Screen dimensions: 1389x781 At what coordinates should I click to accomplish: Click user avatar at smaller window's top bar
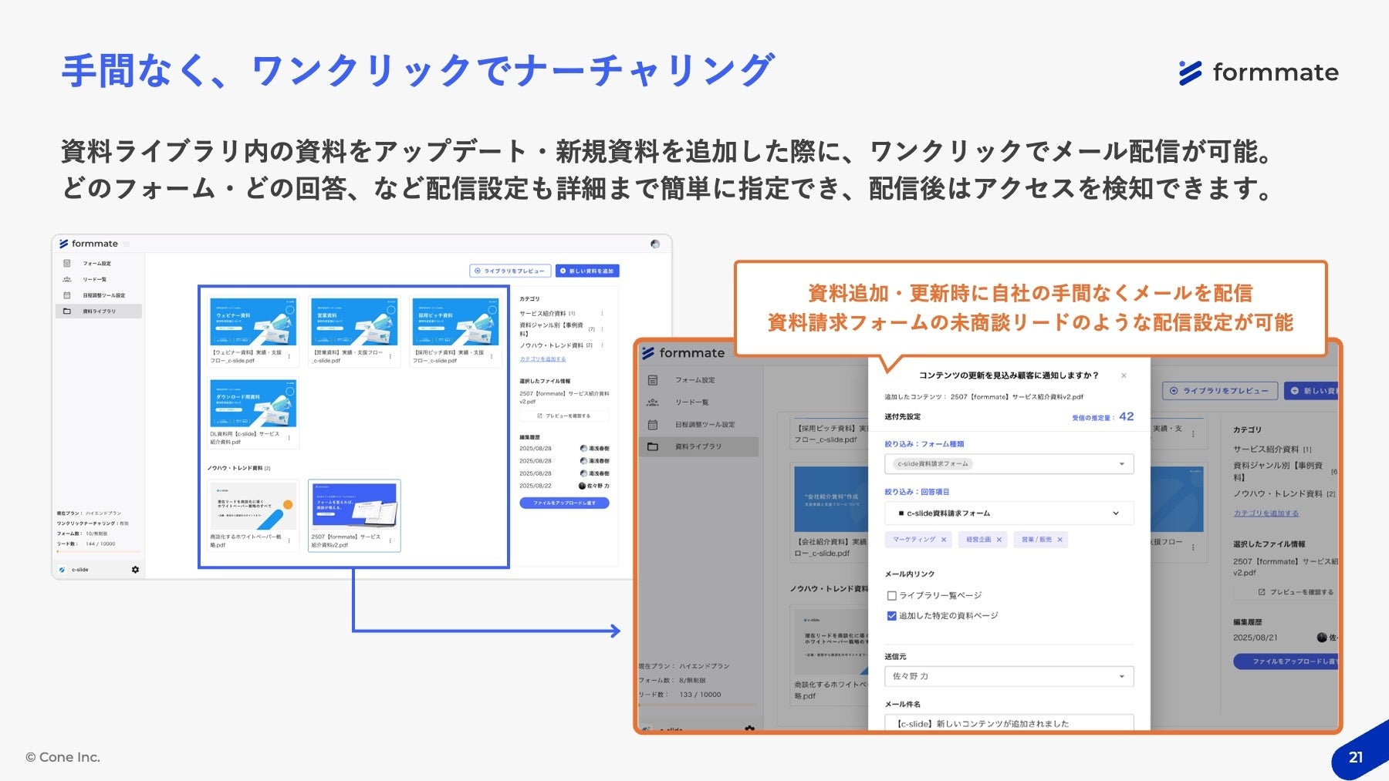click(655, 244)
